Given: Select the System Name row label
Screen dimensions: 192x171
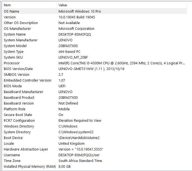Looking at the screenshot, I should click(15, 34).
